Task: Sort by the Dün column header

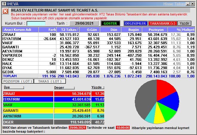Action: [111, 30]
